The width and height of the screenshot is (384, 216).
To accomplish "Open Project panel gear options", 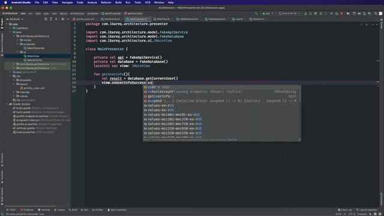I will coord(62,19).
